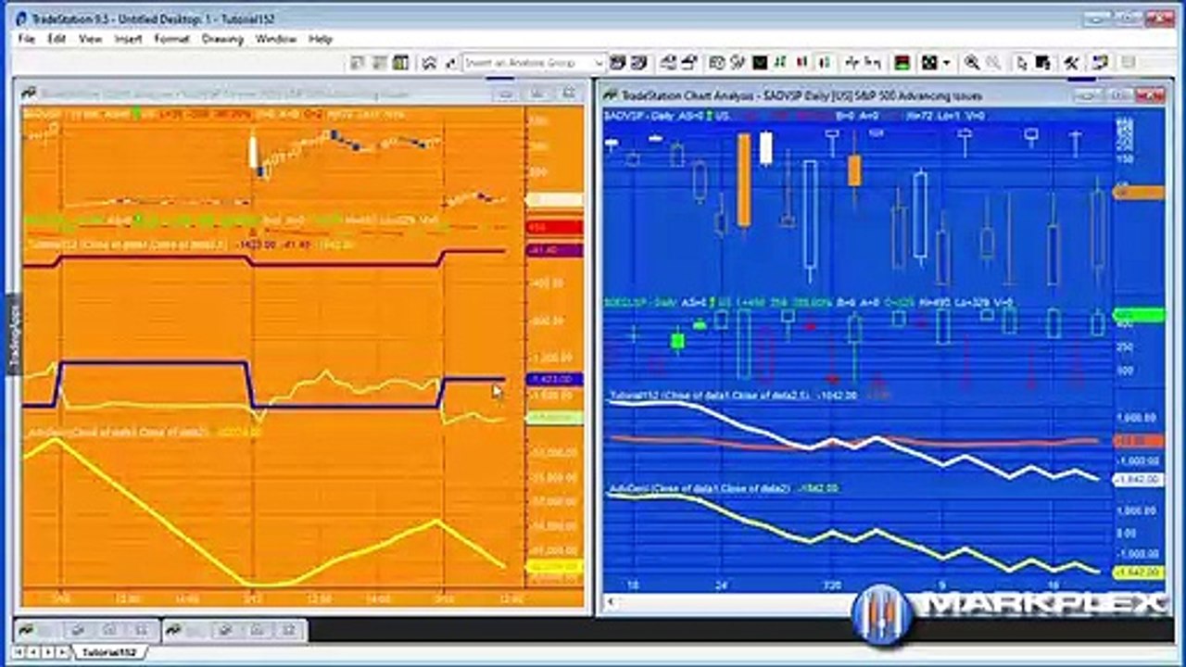The image size is (1186, 667).
Task: Open the Insert an Analysis Group combo box
Action: [x=534, y=63]
